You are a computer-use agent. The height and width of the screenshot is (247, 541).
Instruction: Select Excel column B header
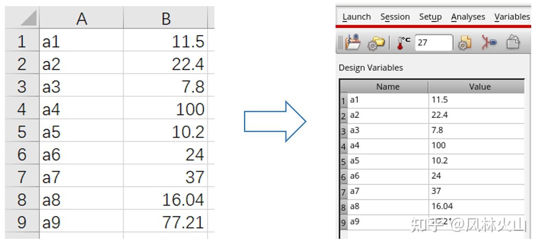tap(166, 18)
